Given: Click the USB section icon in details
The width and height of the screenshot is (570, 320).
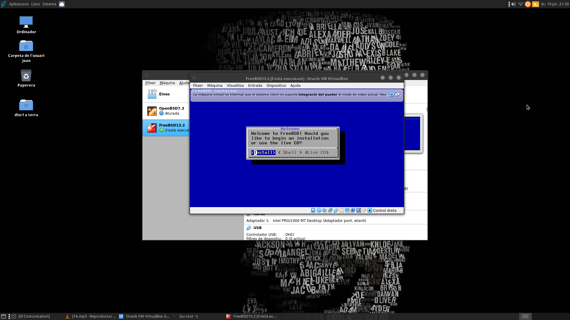Looking at the screenshot, I should pyautogui.click(x=249, y=228).
